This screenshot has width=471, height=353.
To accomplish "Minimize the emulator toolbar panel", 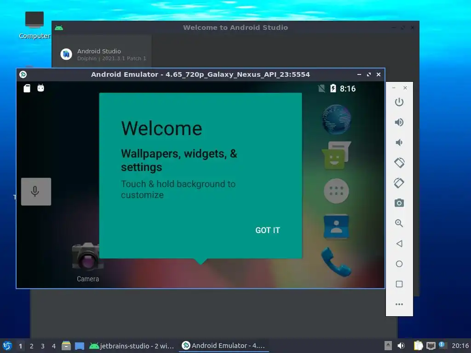I will [394, 88].
